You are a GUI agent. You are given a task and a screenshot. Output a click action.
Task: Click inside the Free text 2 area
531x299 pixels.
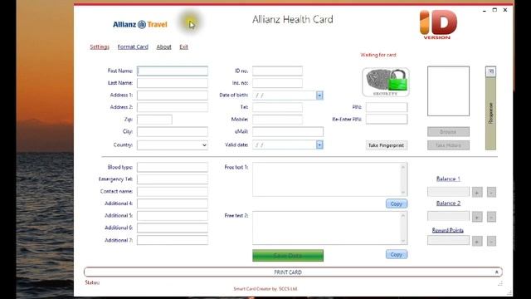point(326,228)
